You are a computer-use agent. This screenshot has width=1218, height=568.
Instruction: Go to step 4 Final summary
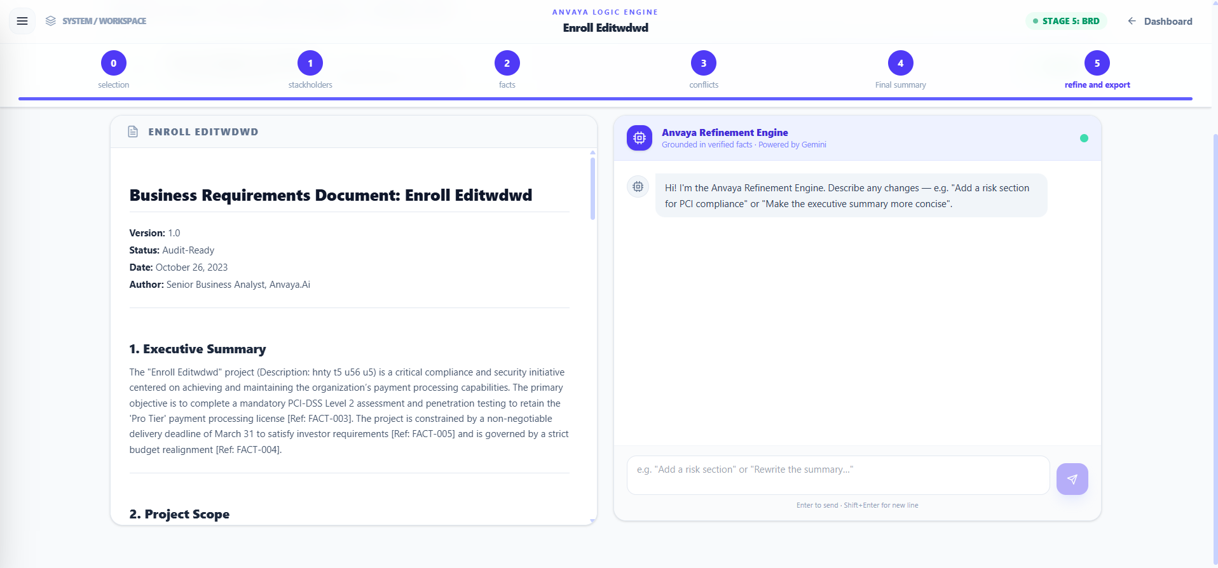point(901,63)
